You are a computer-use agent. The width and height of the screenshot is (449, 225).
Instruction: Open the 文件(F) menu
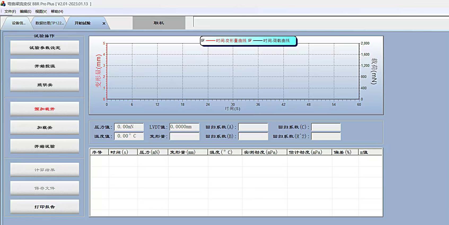pos(10,11)
